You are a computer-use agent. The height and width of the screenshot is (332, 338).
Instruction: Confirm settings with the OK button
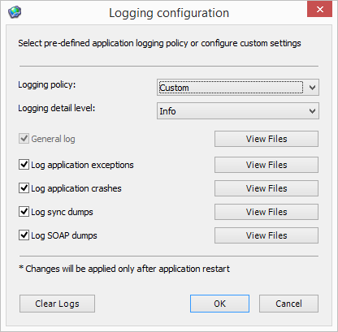pyautogui.click(x=219, y=304)
